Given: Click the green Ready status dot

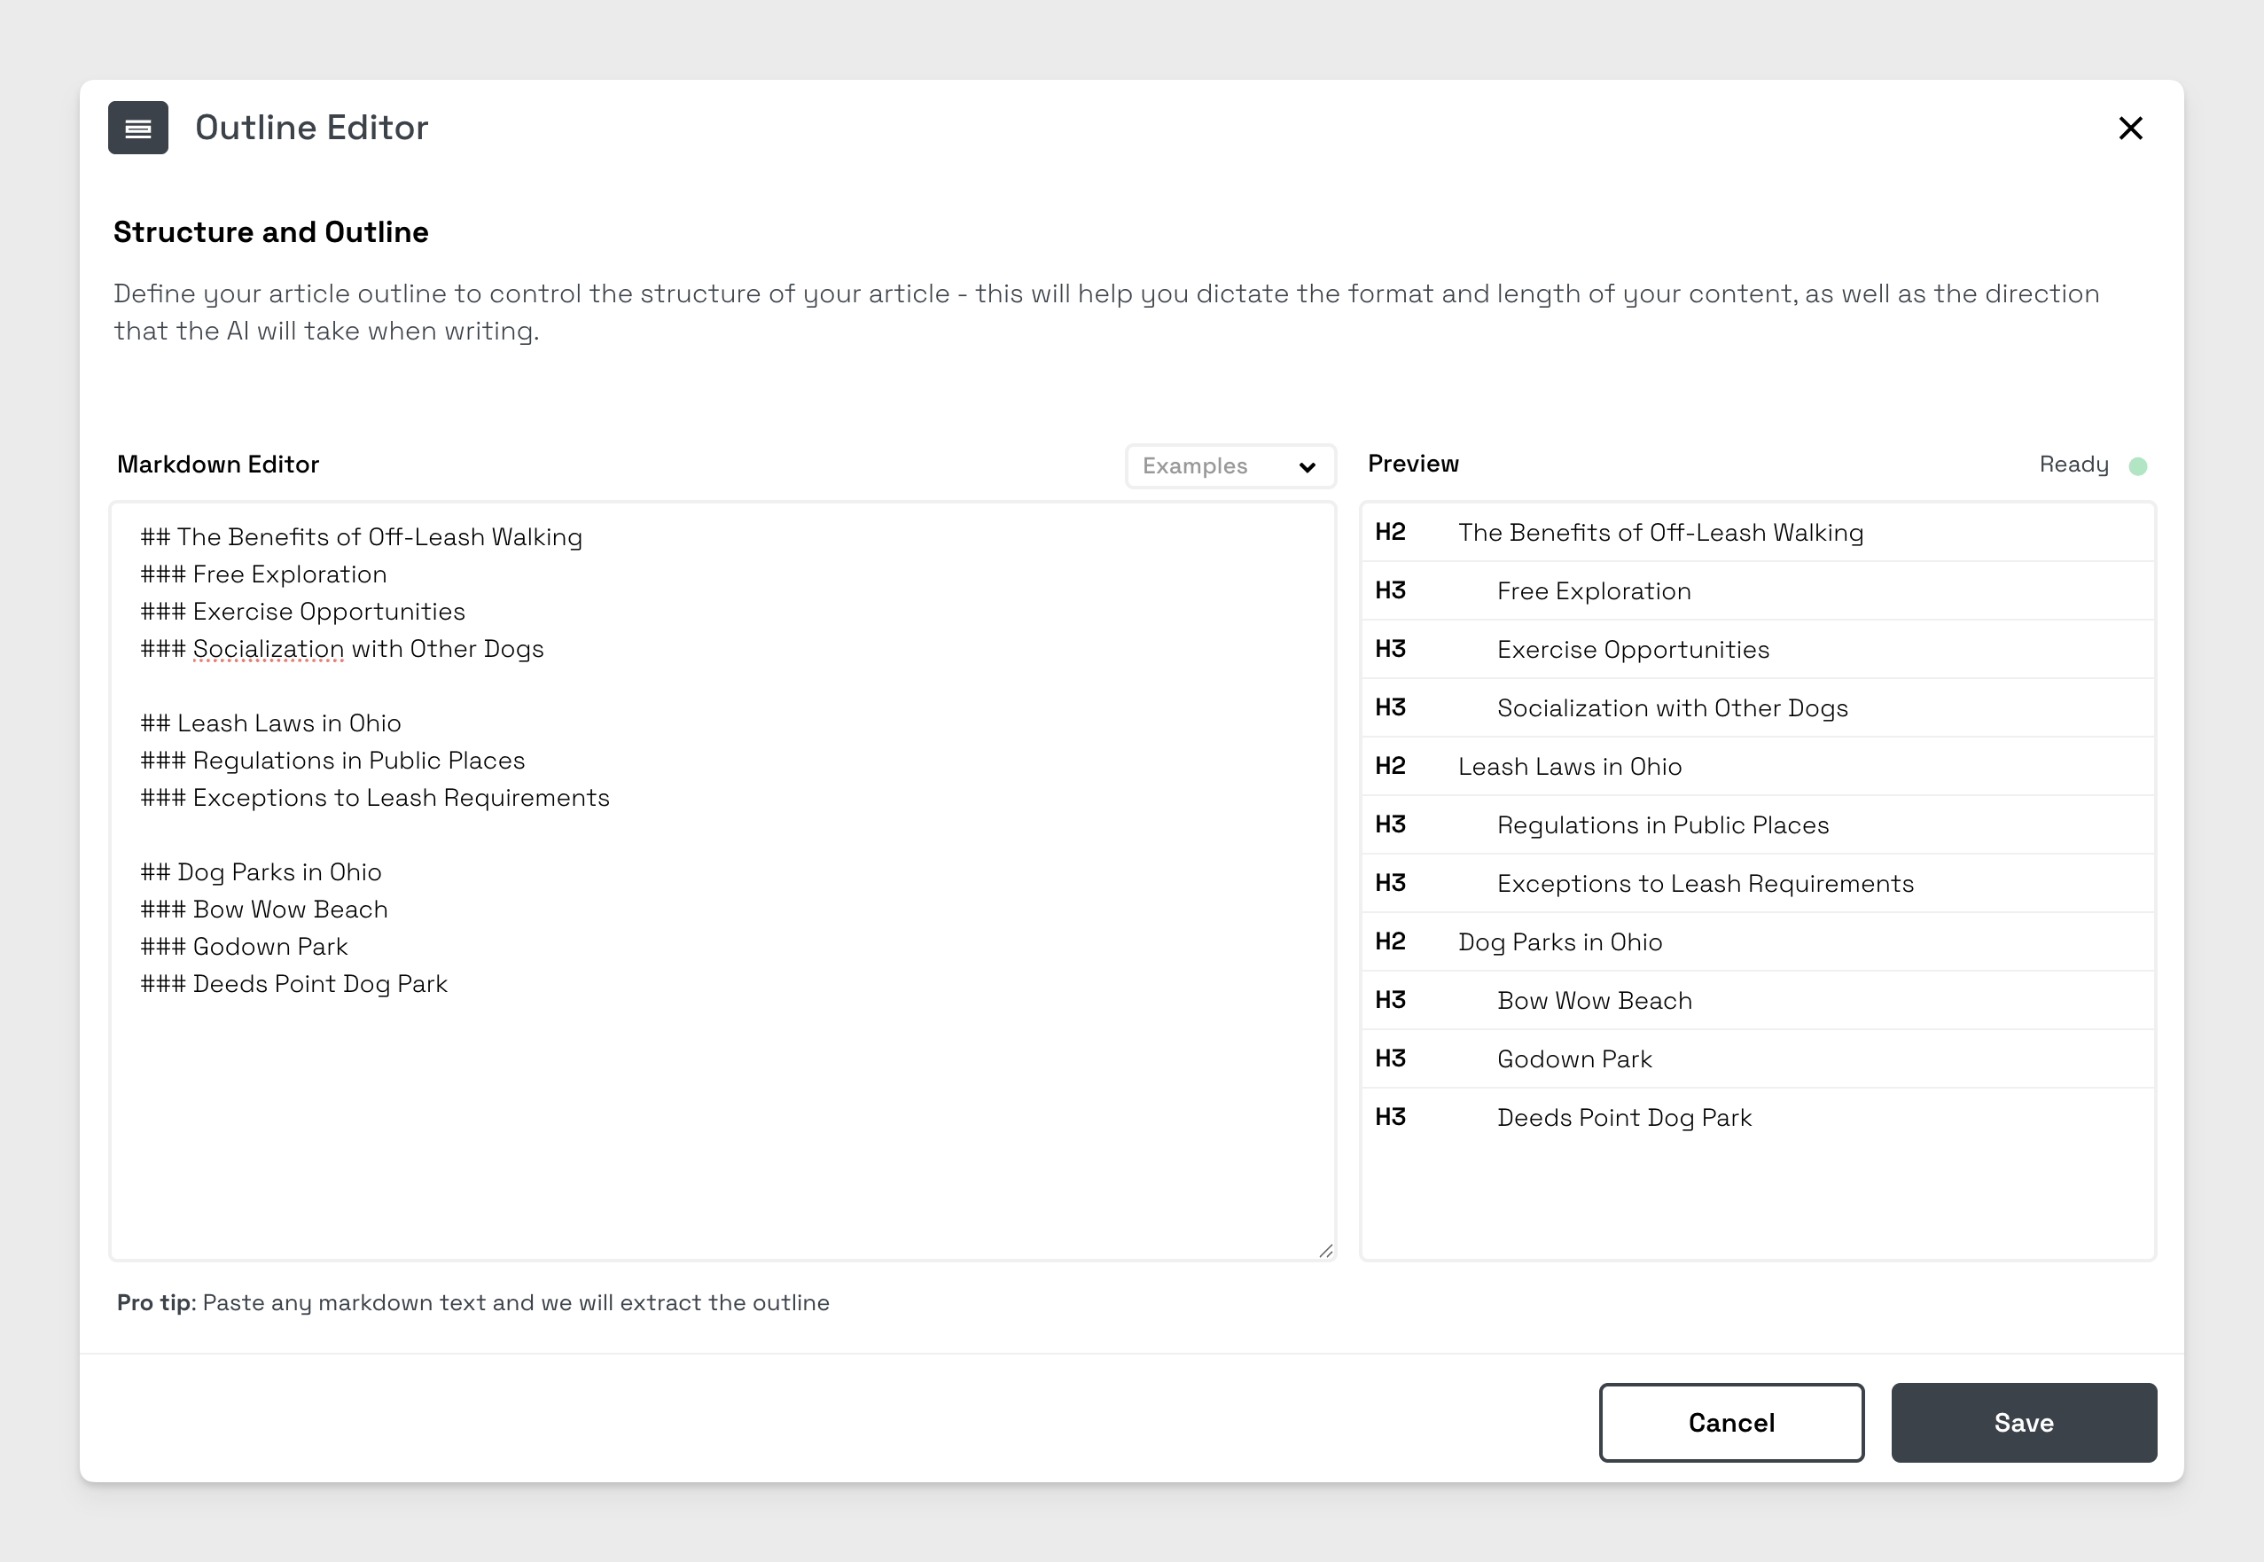Looking at the screenshot, I should click(2138, 466).
